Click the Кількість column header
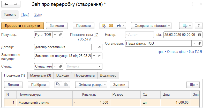 pyautogui.click(x=95, y=95)
